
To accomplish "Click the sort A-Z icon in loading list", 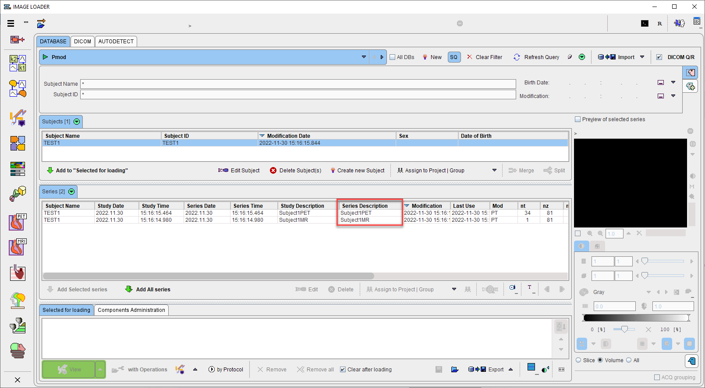I will point(561,326).
